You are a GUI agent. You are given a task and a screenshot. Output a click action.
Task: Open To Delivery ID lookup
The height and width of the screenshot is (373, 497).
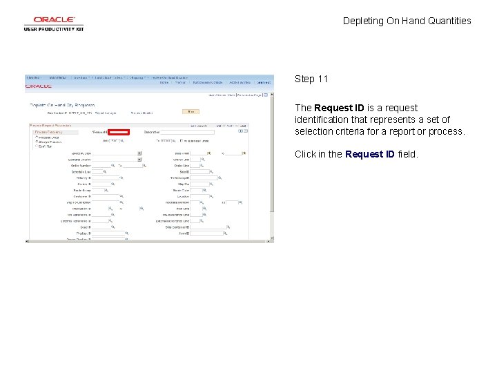click(220, 178)
